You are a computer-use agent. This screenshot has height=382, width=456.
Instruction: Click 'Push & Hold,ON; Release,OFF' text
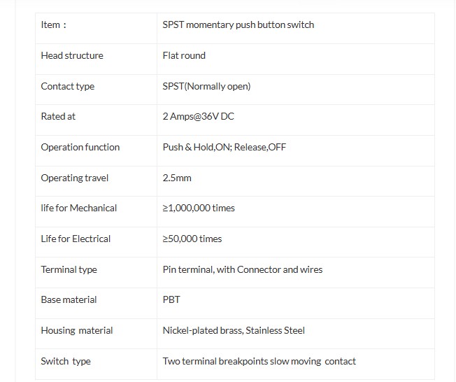pyautogui.click(x=224, y=148)
